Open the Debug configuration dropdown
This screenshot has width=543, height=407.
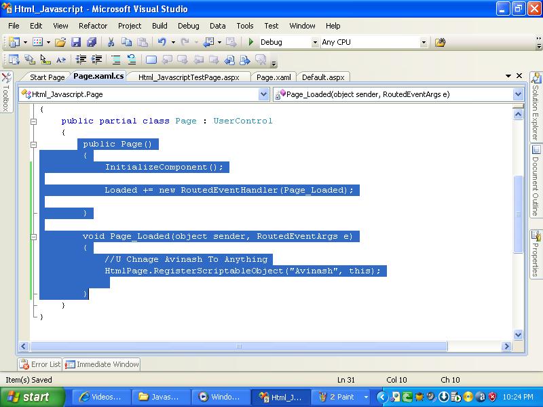click(315, 42)
